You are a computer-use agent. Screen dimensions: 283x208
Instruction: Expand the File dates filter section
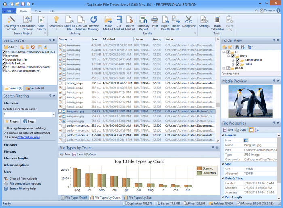pos(11,144)
